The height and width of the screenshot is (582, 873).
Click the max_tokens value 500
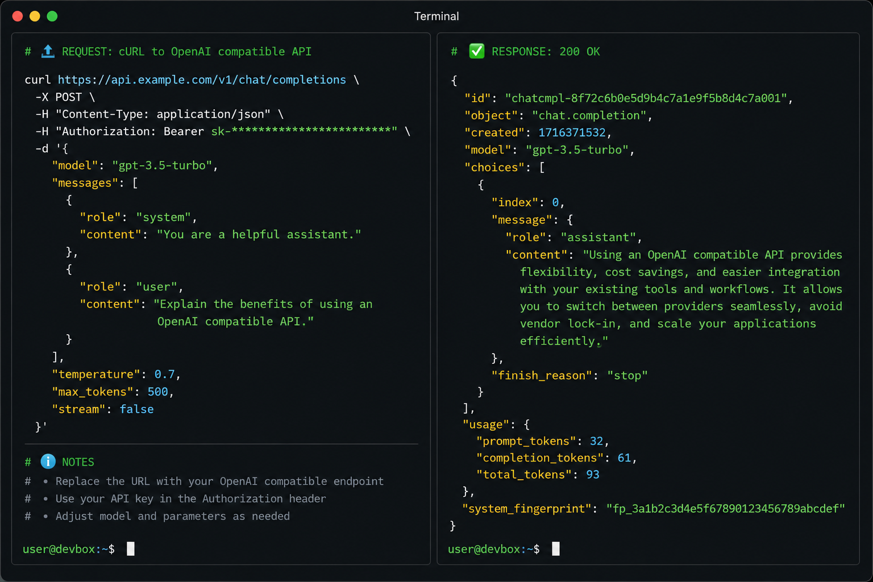click(x=157, y=392)
